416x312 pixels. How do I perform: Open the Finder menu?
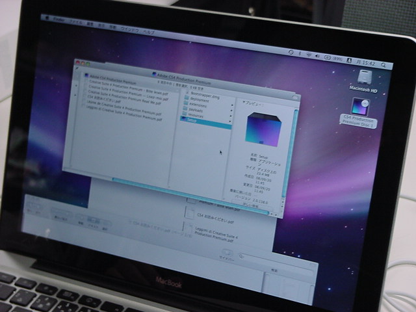[x=58, y=19]
